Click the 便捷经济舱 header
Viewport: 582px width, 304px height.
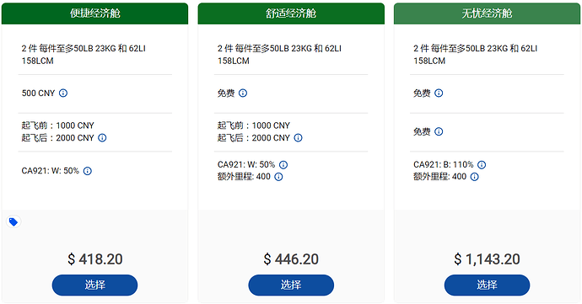pyautogui.click(x=94, y=13)
